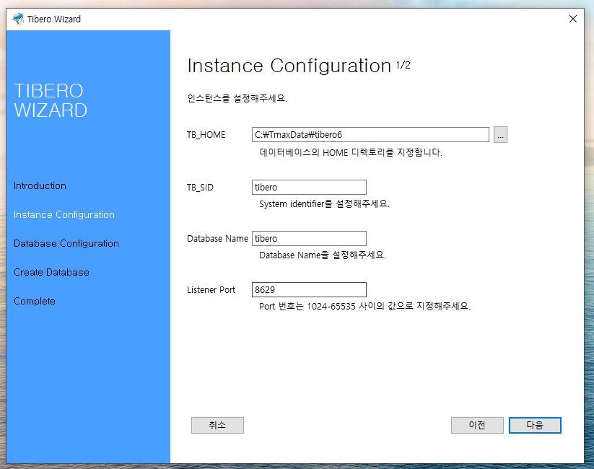
Task: Click the 이전 previous button
Action: pos(477,425)
